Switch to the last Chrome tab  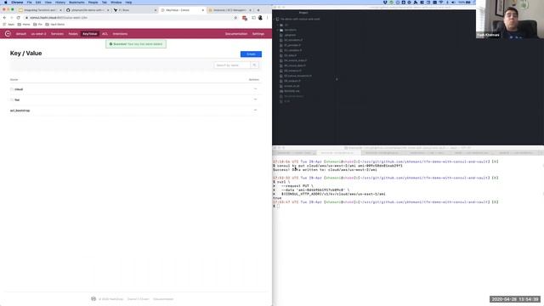[230, 10]
